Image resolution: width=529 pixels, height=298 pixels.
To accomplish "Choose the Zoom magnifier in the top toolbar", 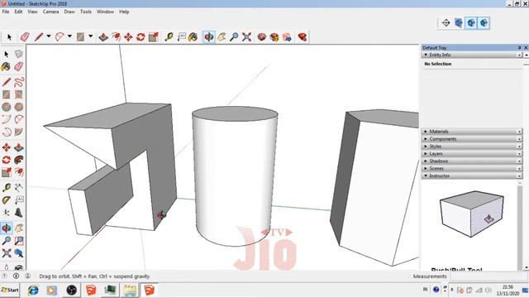I will (x=234, y=36).
